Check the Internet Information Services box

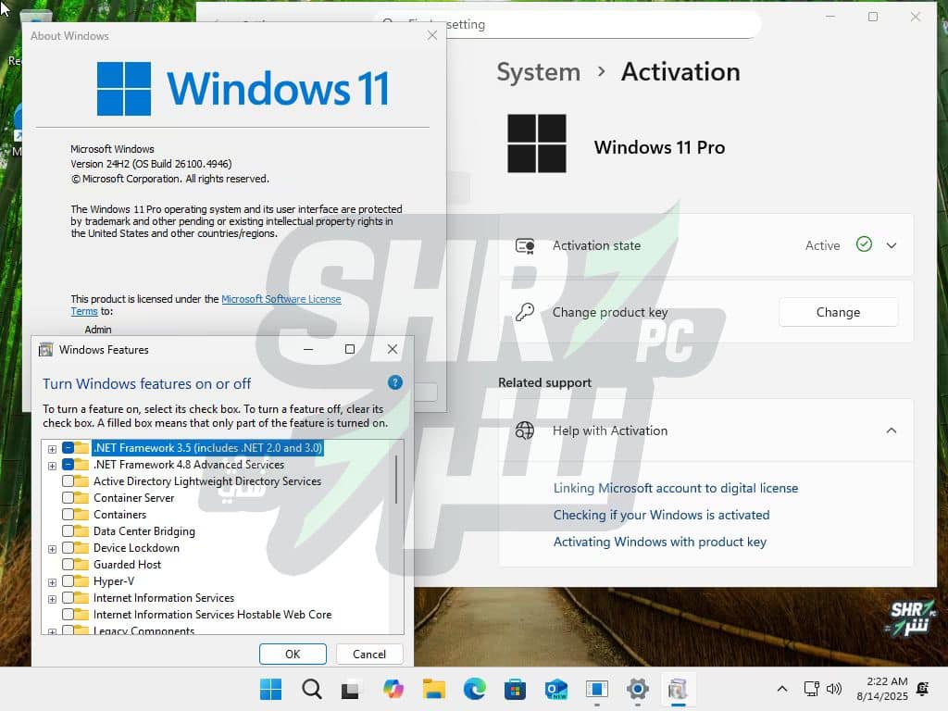(x=68, y=597)
